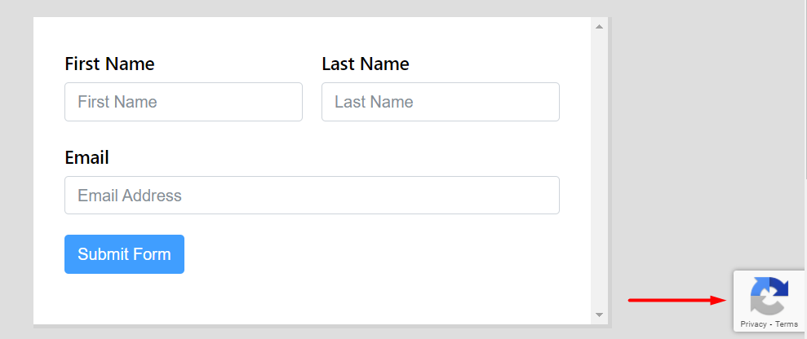This screenshot has height=339, width=807.
Task: Click the "Email" bold label
Action: pos(86,157)
